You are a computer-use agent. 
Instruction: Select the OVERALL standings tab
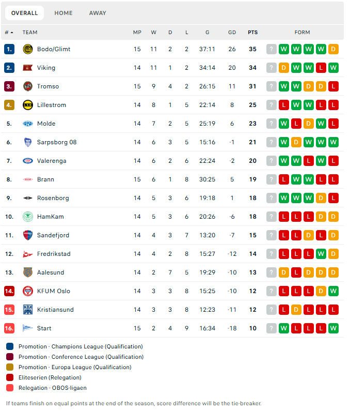tap(24, 13)
